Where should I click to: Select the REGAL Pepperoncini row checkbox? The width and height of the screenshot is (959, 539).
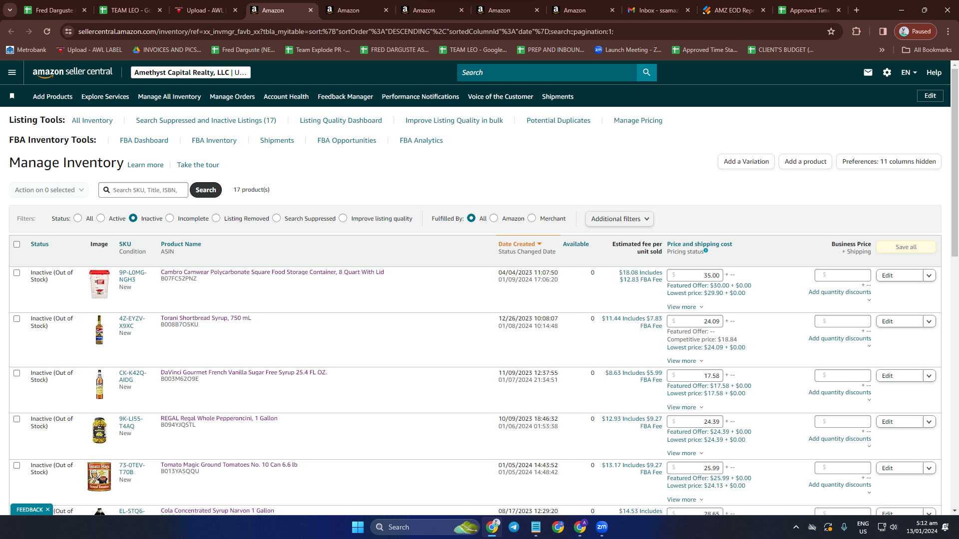point(17,419)
